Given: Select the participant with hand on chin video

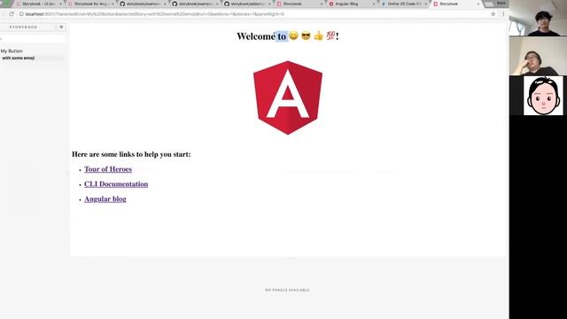Looking at the screenshot, I should coord(538,56).
